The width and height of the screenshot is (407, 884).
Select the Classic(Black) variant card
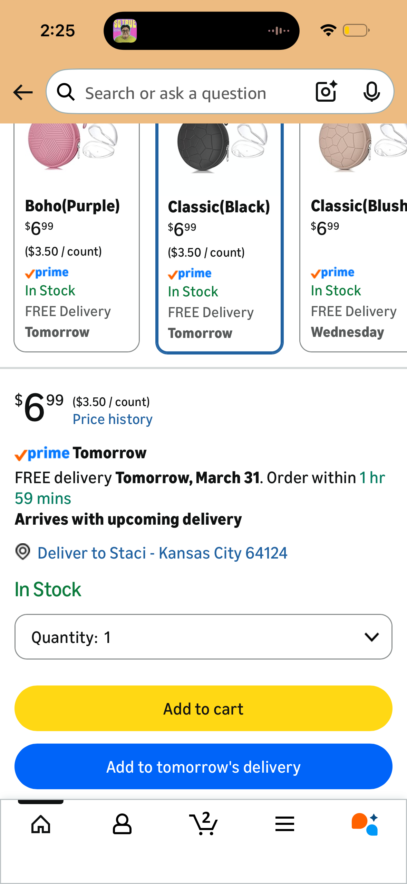click(220, 238)
